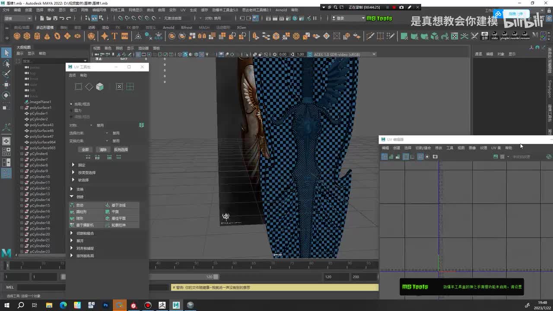Open the ACES 1.0 SDR-video view transform dropdown
This screenshot has width=553, height=311.
344,54
